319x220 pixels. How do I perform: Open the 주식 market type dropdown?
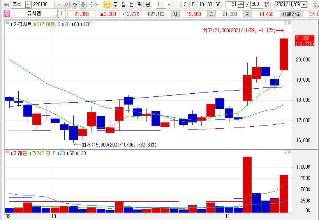coord(28,4)
